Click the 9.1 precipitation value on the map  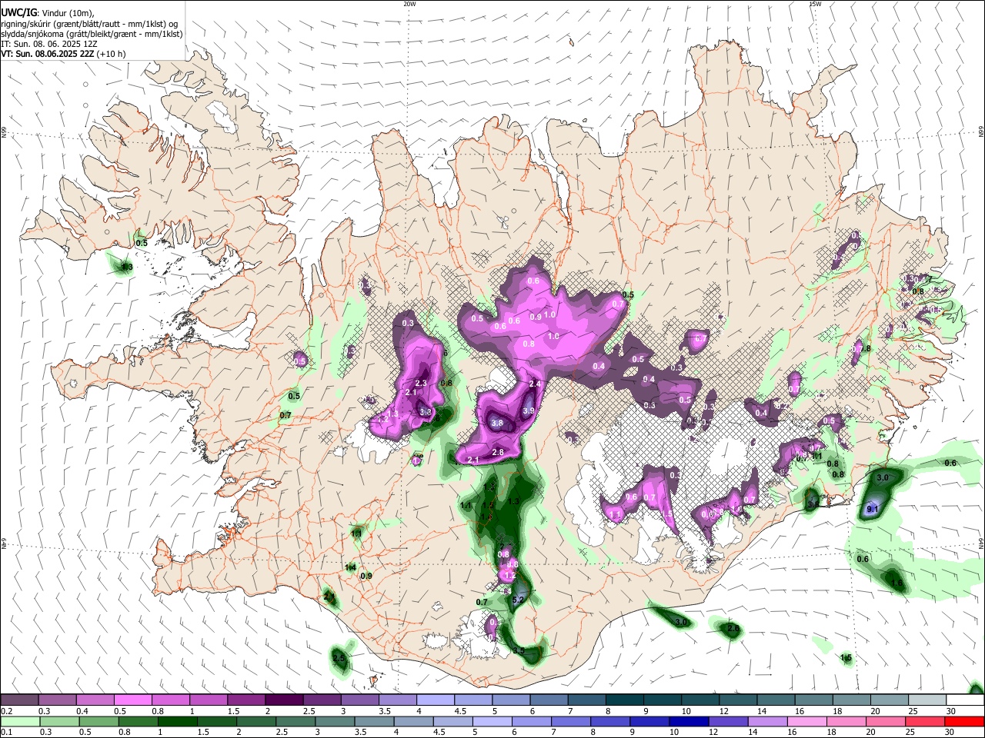tap(873, 509)
